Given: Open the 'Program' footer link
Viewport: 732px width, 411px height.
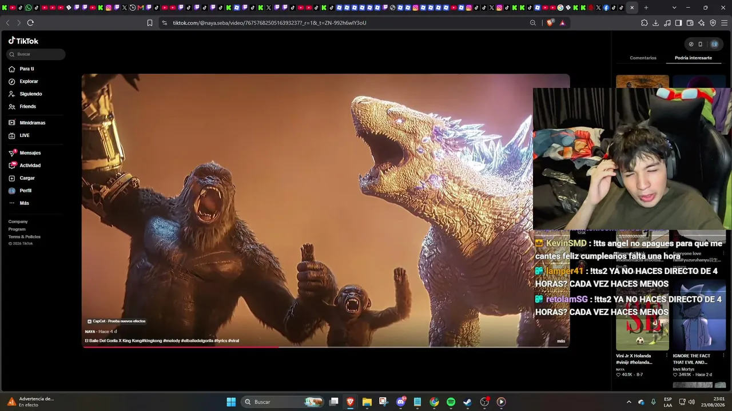Looking at the screenshot, I should coord(17,229).
